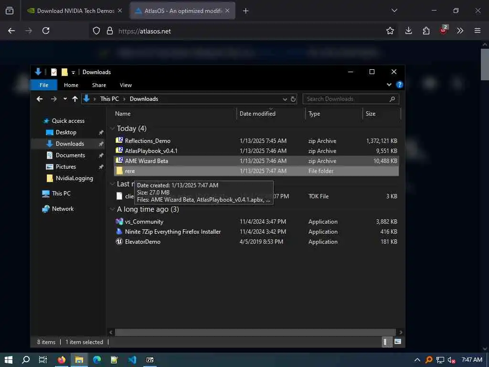
Task: Open Documents in navigation pane
Action: (x=70, y=155)
